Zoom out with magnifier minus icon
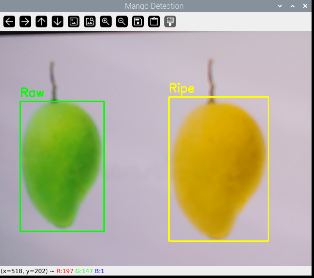314x278 pixels. (122, 21)
